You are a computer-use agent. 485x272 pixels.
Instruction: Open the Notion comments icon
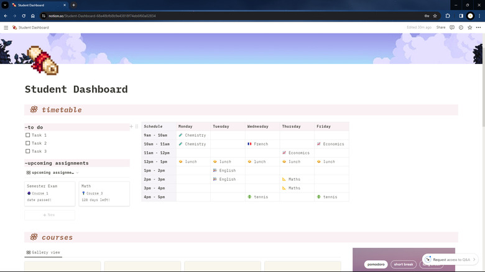(x=452, y=27)
